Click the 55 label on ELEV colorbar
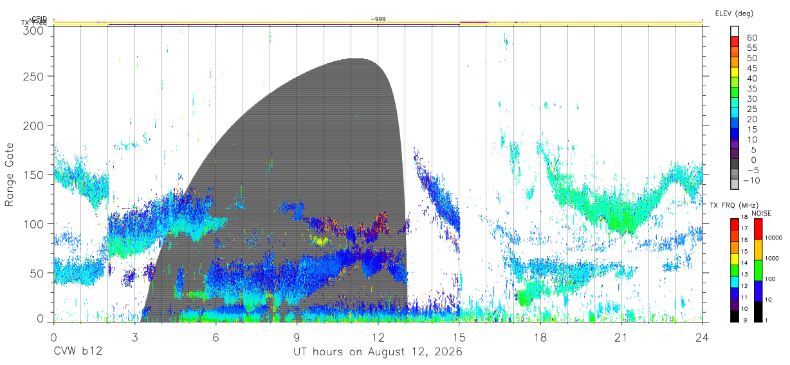This screenshot has height=365, width=790. pos(751,48)
